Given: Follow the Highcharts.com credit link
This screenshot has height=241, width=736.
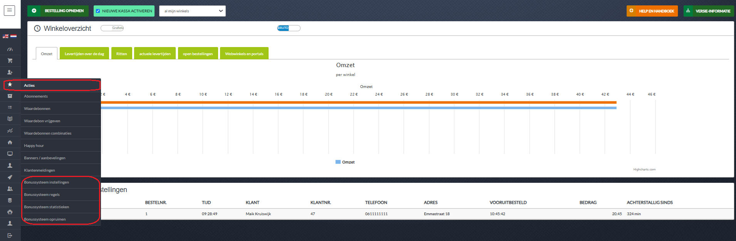Looking at the screenshot, I should click(644, 169).
